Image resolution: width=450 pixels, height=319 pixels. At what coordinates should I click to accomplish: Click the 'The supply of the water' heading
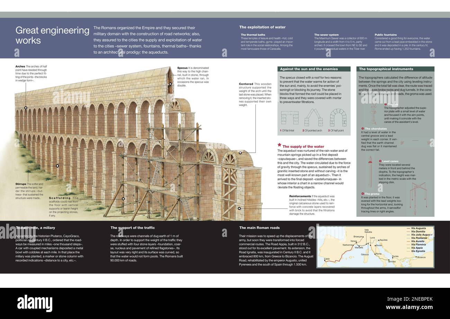303,147
